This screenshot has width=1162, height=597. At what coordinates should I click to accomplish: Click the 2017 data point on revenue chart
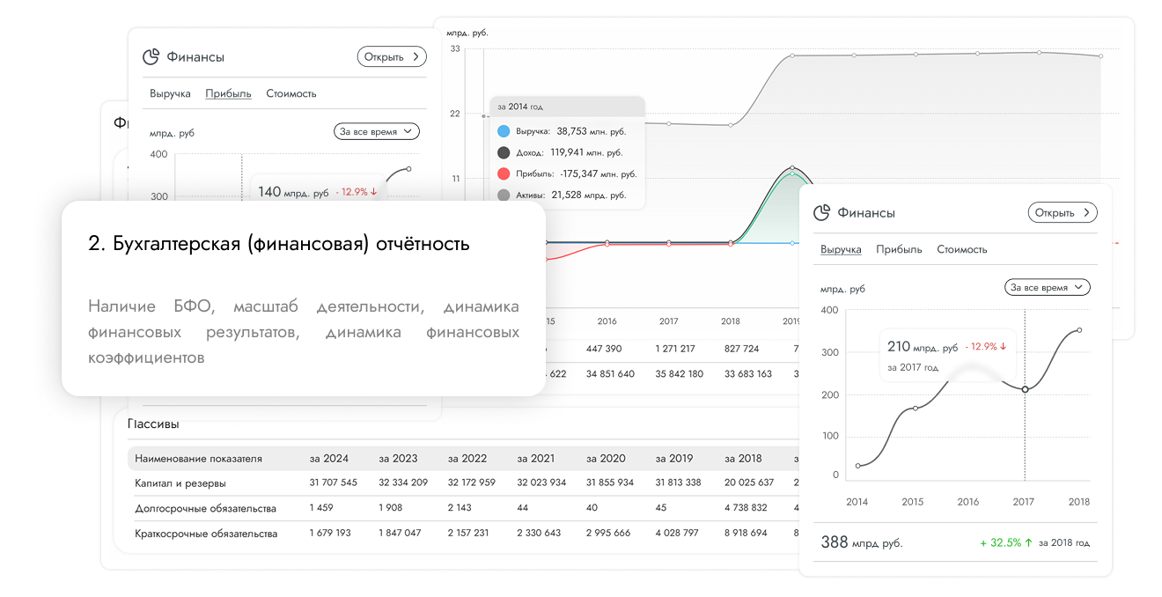(1025, 389)
